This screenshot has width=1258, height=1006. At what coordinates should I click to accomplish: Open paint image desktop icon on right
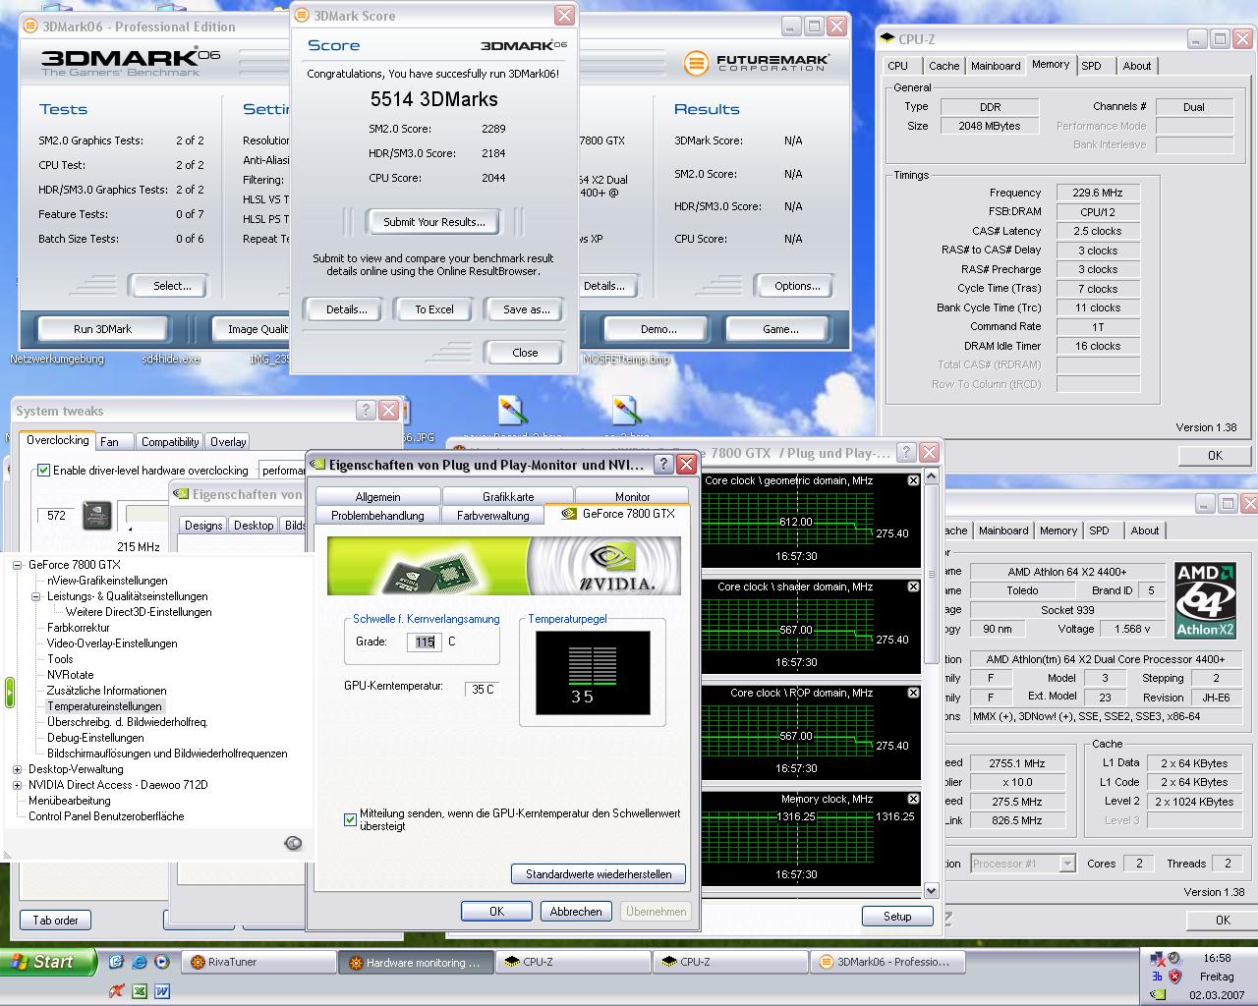[625, 410]
